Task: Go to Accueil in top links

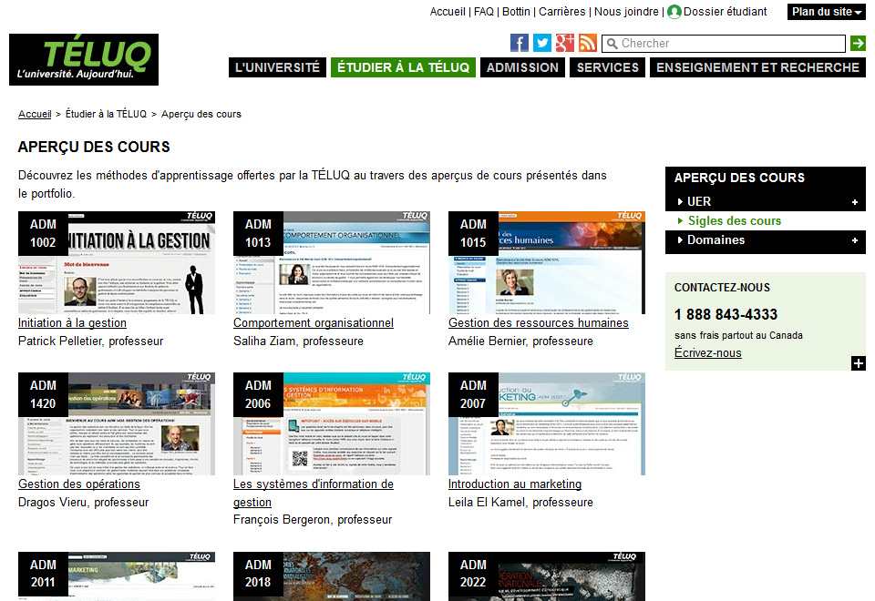Action: [447, 12]
